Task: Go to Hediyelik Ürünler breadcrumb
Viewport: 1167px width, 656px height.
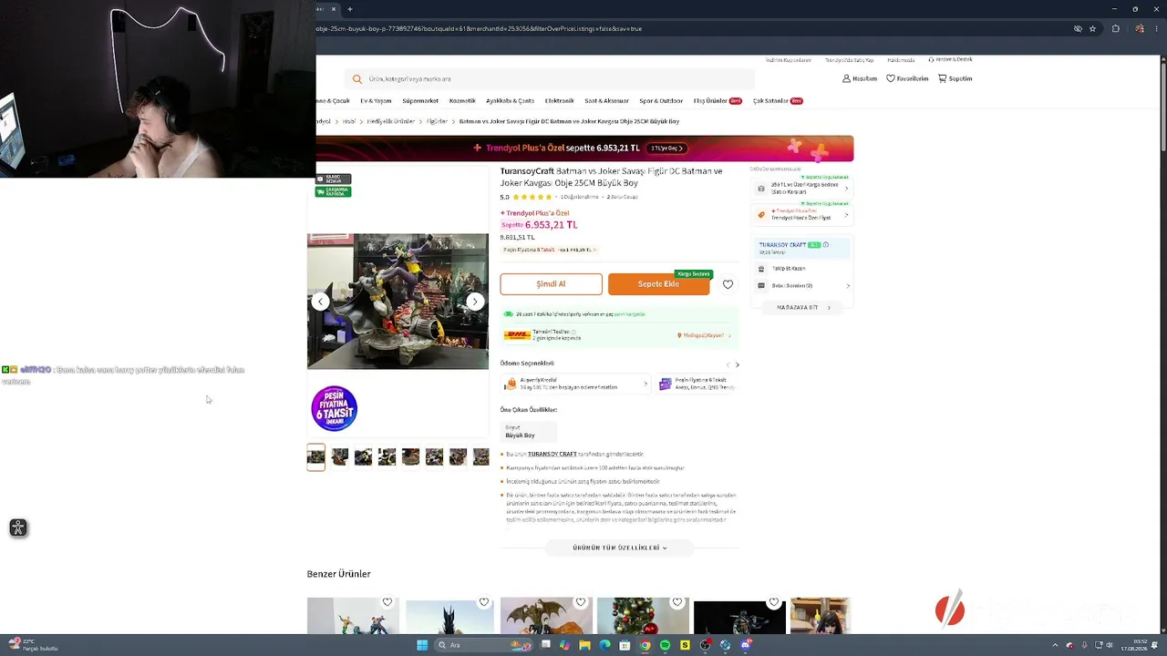Action: 391,121
